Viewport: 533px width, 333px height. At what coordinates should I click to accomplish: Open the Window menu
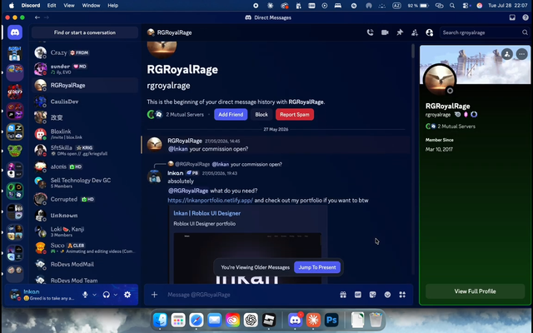pos(91,6)
